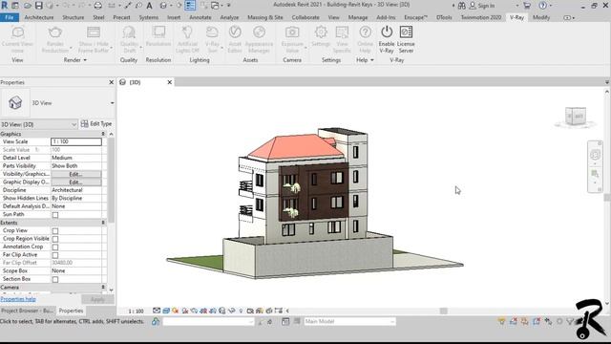Click the Help question mark in title bar
Image resolution: width=611 pixels, height=344 pixels.
tap(543, 6)
